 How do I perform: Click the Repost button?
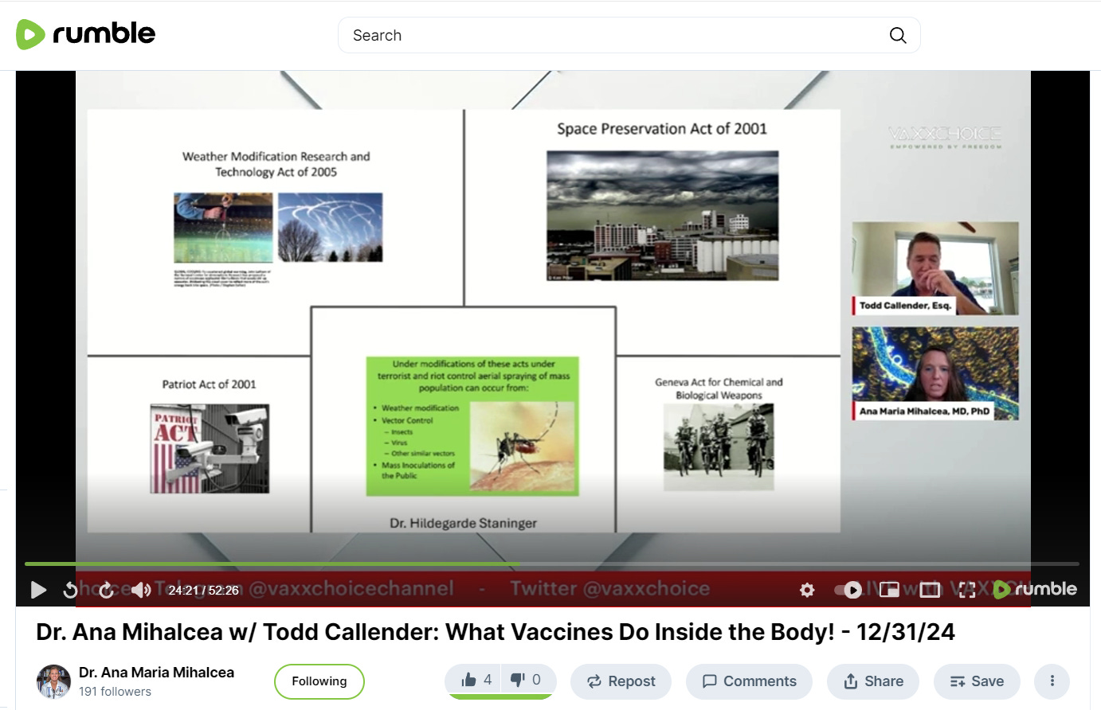pyautogui.click(x=621, y=681)
